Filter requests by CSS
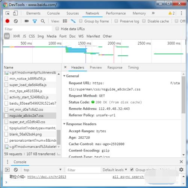The image size is (188, 188). [x=32, y=36]
